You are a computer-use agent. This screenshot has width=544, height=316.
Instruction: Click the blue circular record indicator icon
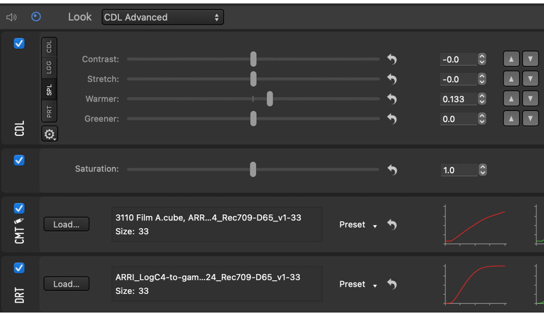click(x=36, y=17)
